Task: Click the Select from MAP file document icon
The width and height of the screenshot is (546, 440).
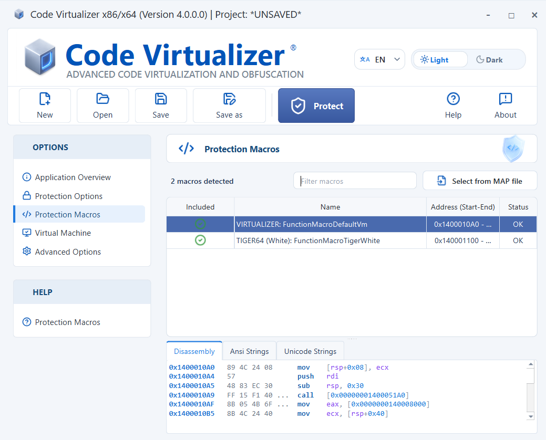Action: (441, 181)
